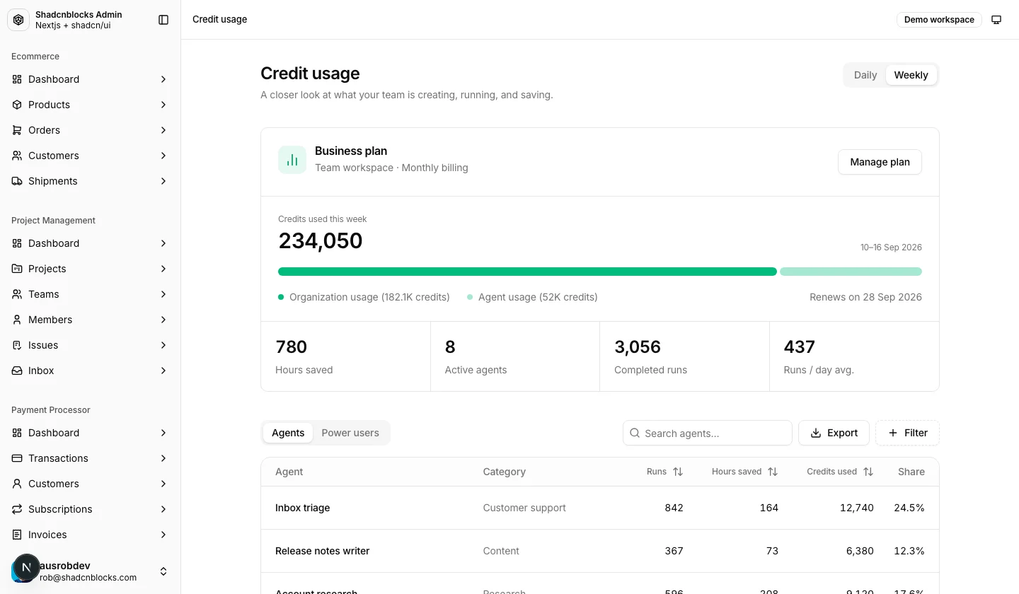Image resolution: width=1019 pixels, height=594 pixels.
Task: Select the Weekly usage view
Action: click(911, 75)
